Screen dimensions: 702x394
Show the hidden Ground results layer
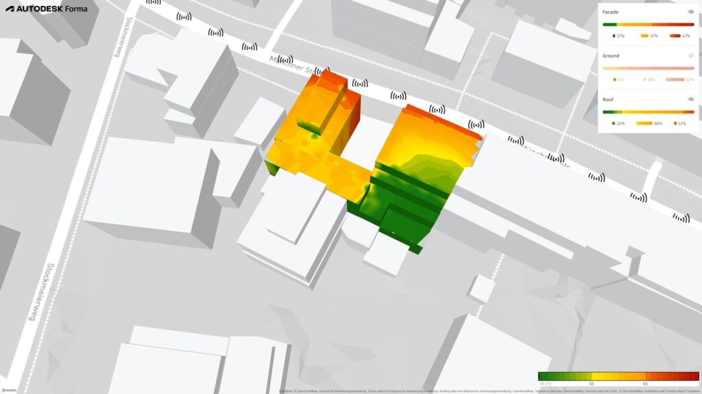(x=691, y=56)
